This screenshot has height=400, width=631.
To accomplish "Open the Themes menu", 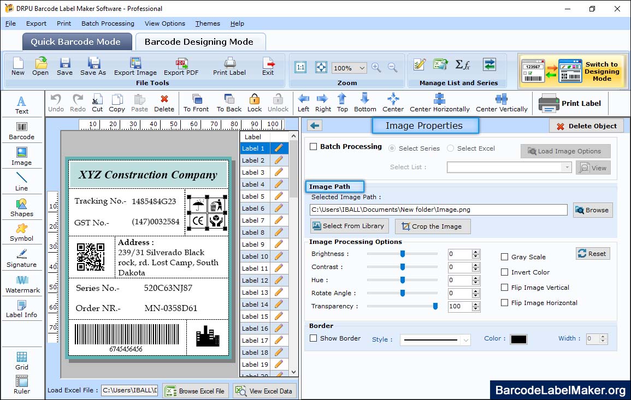I will point(208,23).
